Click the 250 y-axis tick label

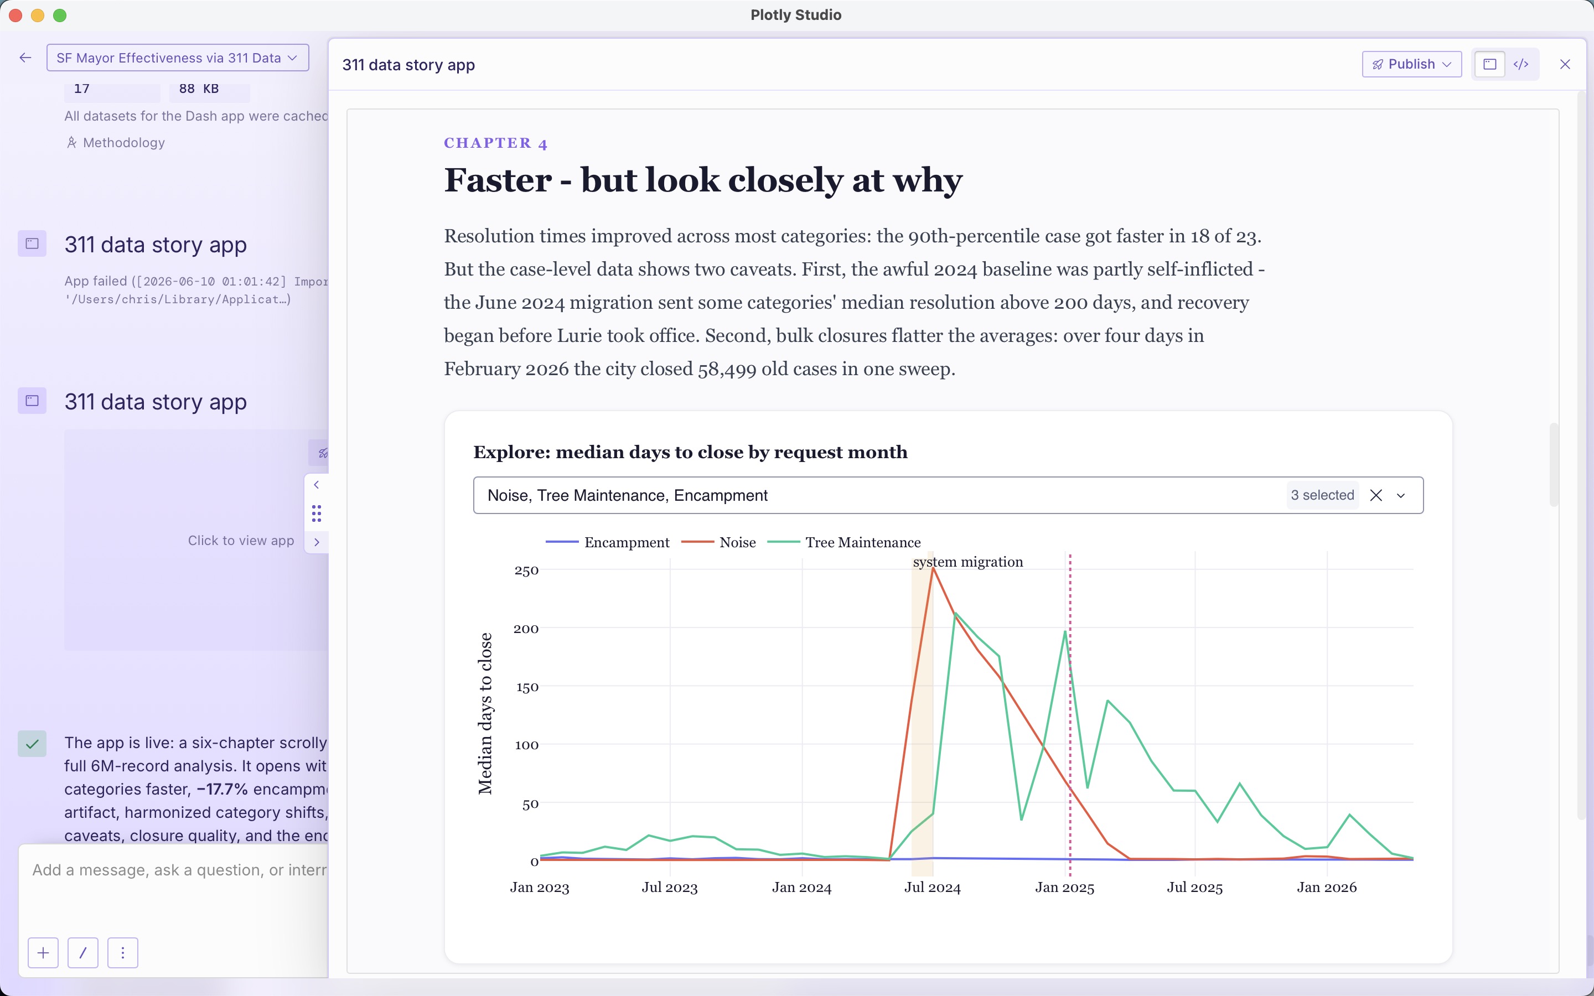(x=526, y=570)
